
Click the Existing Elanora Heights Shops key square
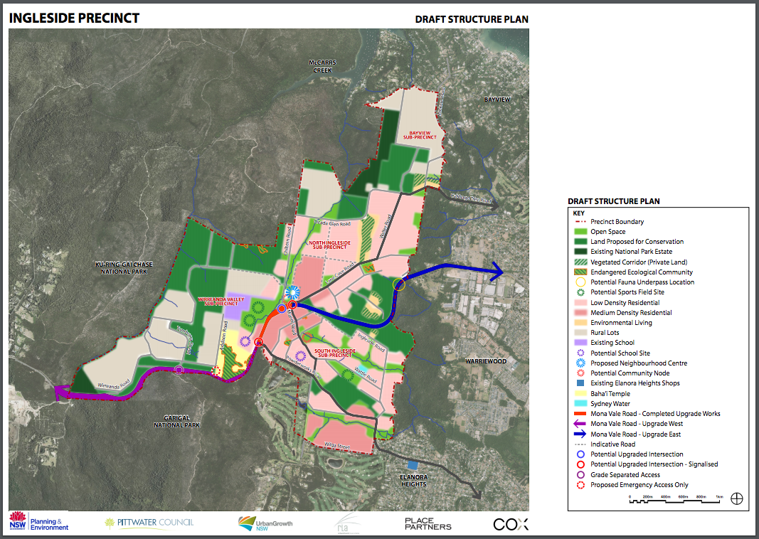click(580, 383)
